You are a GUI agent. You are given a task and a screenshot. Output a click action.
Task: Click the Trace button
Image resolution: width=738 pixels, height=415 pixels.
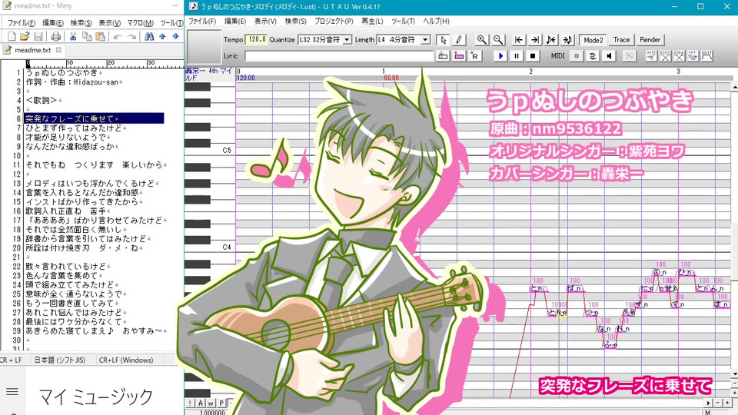point(621,40)
